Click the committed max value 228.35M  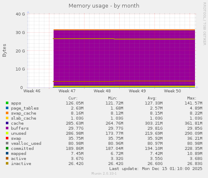[193, 149]
